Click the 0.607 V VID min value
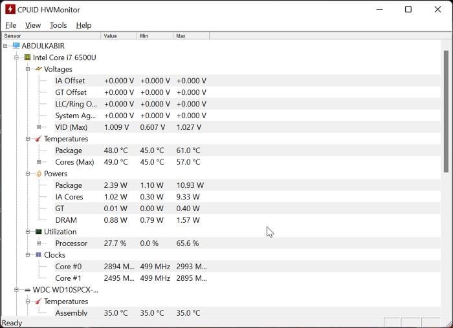Image resolution: width=453 pixels, height=328 pixels. [153, 127]
